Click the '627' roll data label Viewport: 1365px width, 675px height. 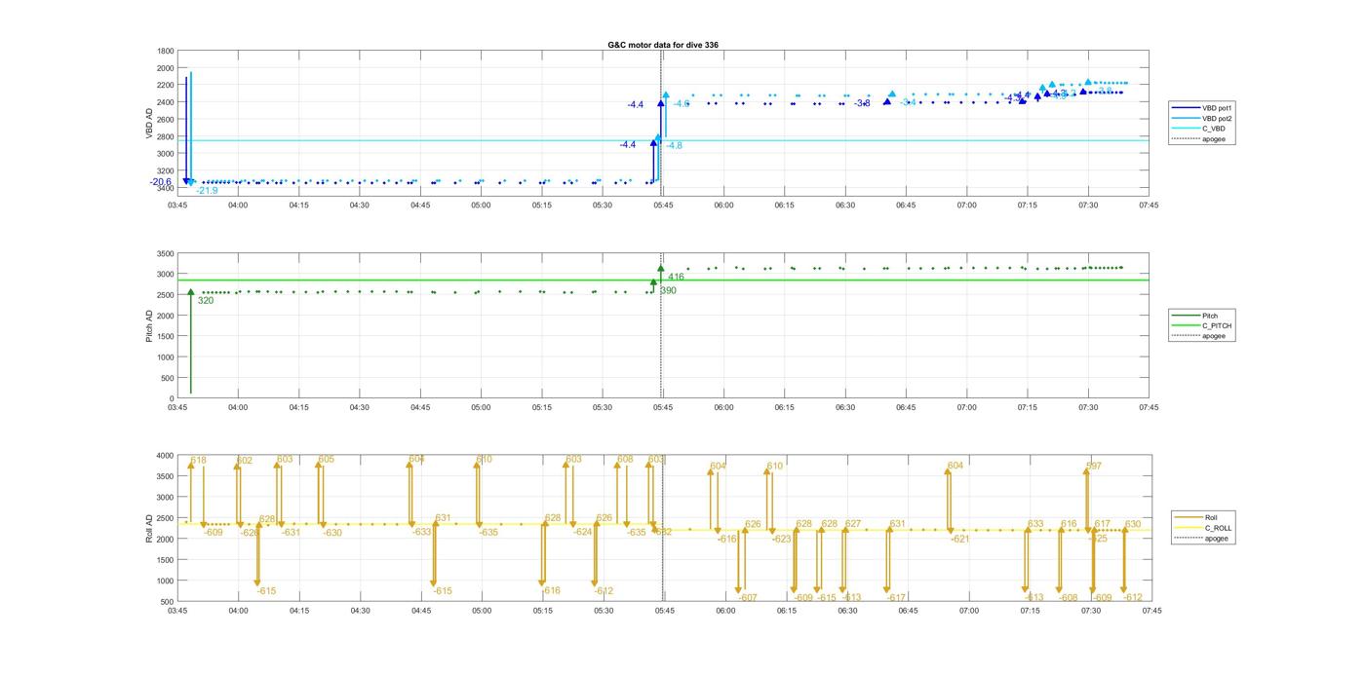(x=853, y=525)
